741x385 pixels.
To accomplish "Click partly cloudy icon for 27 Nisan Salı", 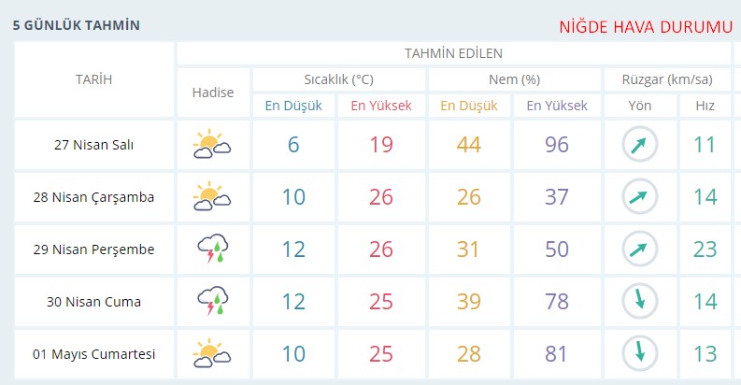I will point(212,145).
